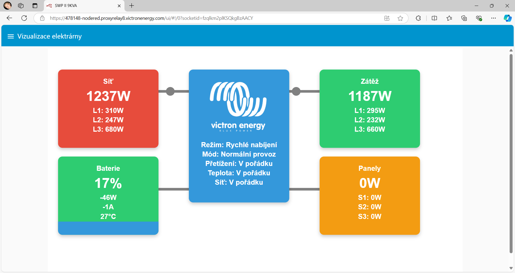Click the Režim: Rychlé nabíjení status

[x=239, y=145]
